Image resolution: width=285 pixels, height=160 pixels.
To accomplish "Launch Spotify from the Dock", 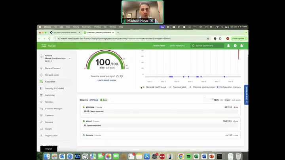I will [x=188, y=156].
